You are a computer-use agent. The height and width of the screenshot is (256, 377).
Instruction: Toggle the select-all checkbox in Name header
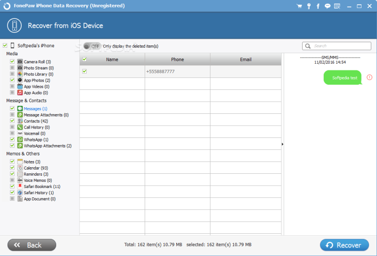tap(84, 60)
